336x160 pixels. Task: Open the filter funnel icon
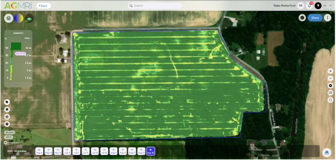click(x=318, y=6)
